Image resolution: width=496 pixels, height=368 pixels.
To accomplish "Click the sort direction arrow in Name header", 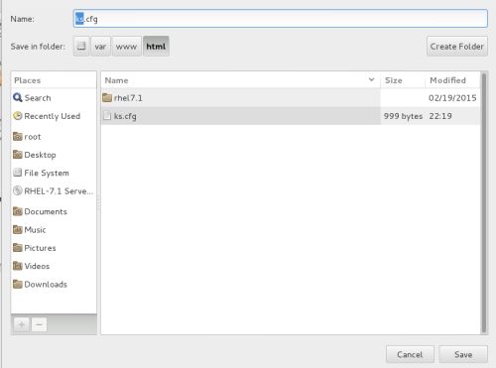I will point(371,79).
